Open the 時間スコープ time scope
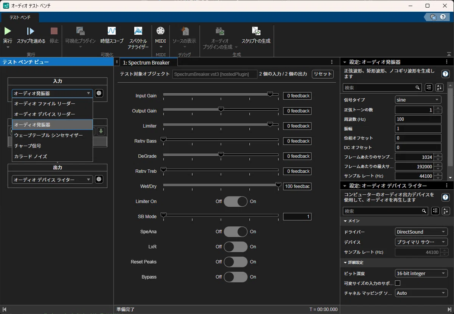This screenshot has width=454, height=314. point(112,31)
